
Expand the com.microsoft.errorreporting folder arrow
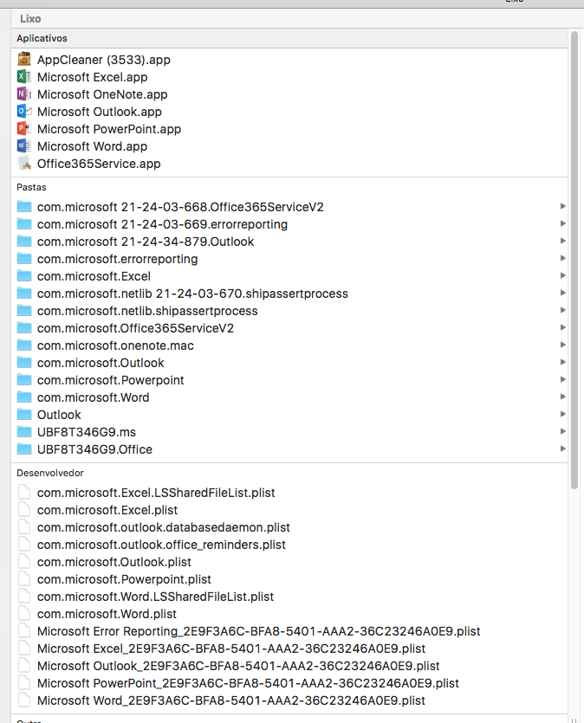point(562,259)
